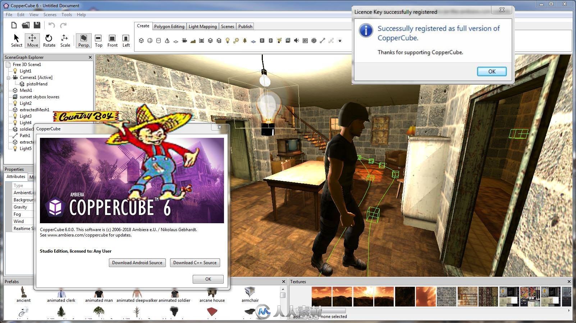Pick the animated clerk prefab
Image resolution: width=576 pixels, height=323 pixels.
61,295
